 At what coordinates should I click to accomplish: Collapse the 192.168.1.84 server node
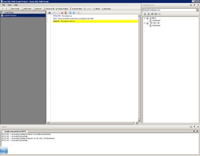[x=145, y=23]
